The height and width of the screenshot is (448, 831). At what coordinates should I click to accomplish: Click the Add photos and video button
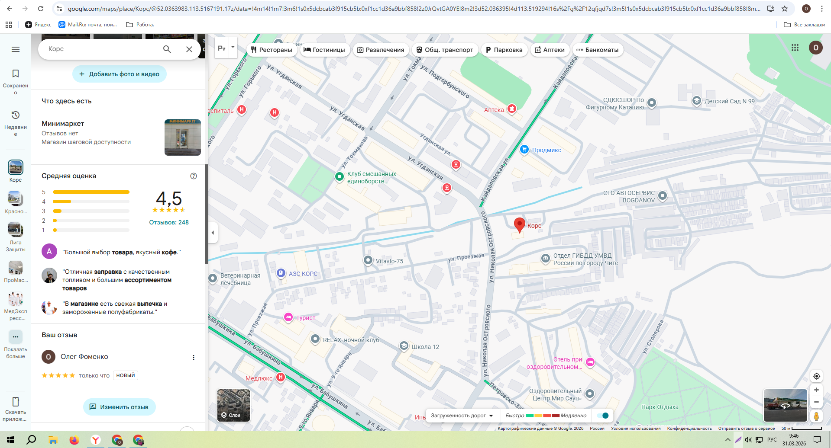tap(120, 74)
